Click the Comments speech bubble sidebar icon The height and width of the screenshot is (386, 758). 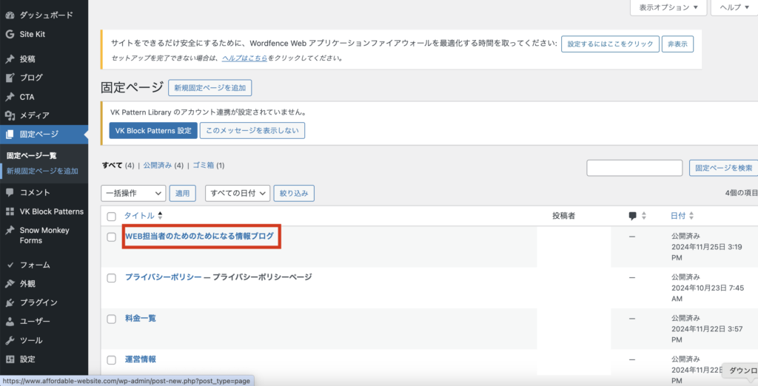10,192
